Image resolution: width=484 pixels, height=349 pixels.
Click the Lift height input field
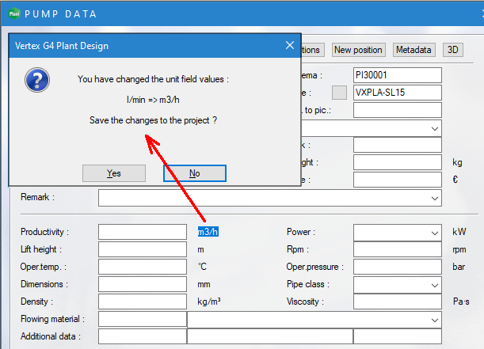click(x=142, y=250)
